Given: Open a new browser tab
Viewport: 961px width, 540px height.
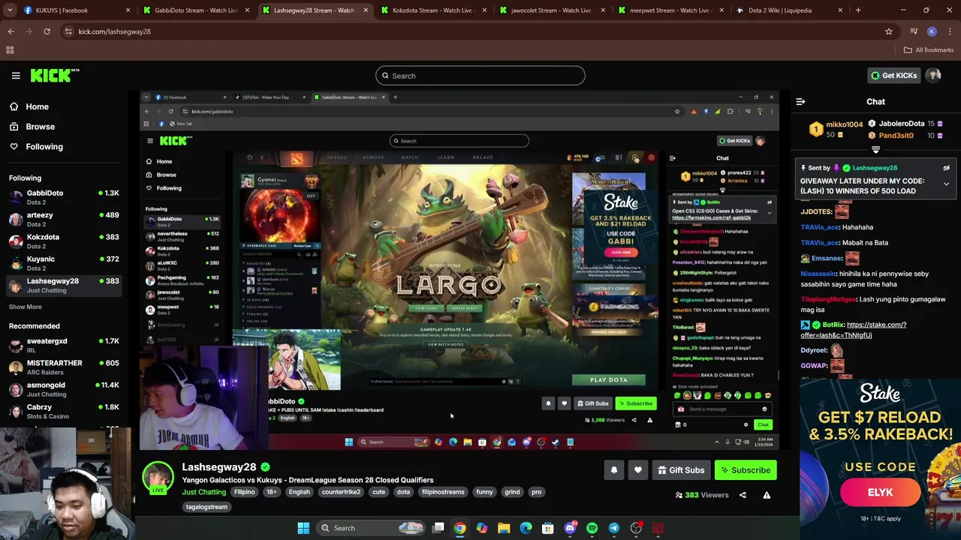Looking at the screenshot, I should tap(858, 10).
